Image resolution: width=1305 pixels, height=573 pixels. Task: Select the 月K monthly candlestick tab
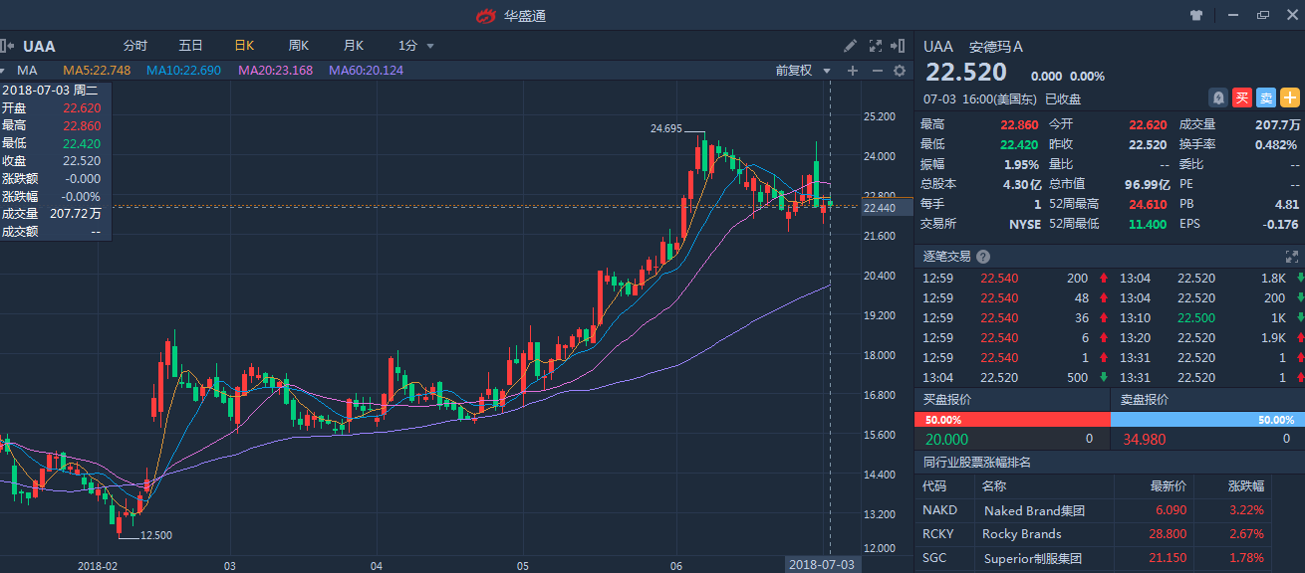point(354,46)
